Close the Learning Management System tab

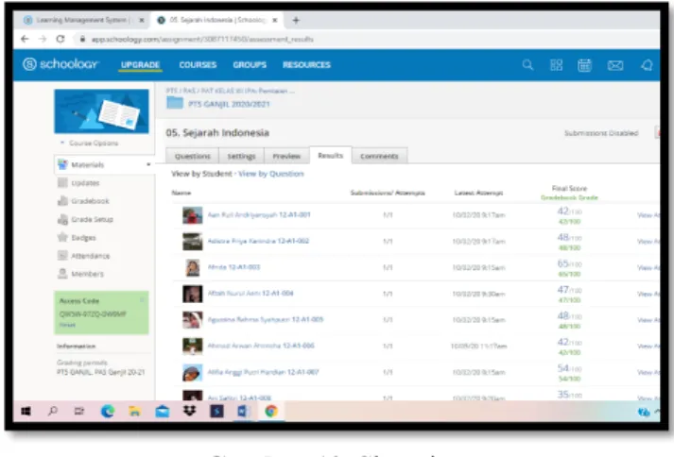[142, 20]
